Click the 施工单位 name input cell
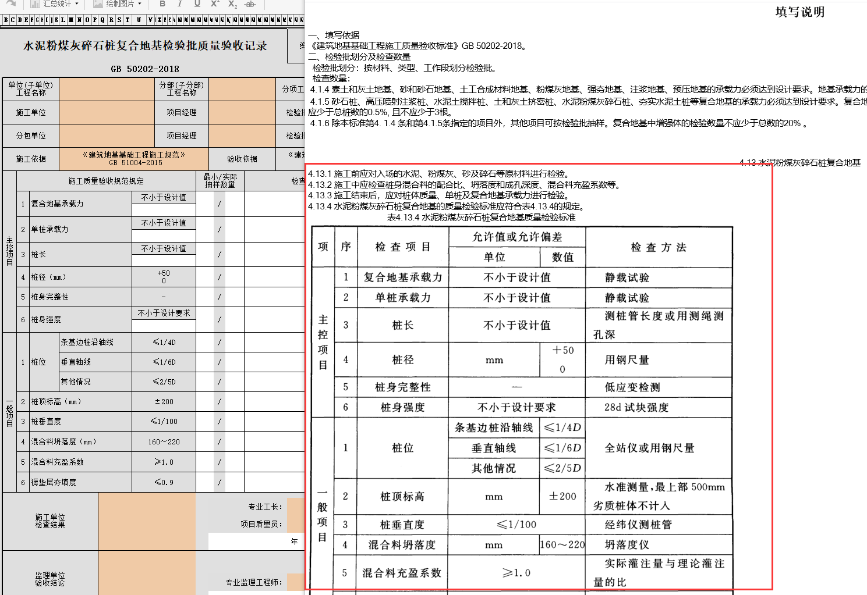Viewport: 867px width, 595px height. click(x=107, y=112)
